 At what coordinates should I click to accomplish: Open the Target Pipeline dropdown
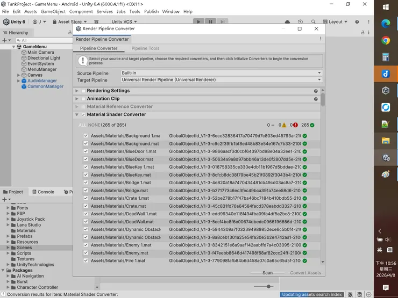click(222, 79)
